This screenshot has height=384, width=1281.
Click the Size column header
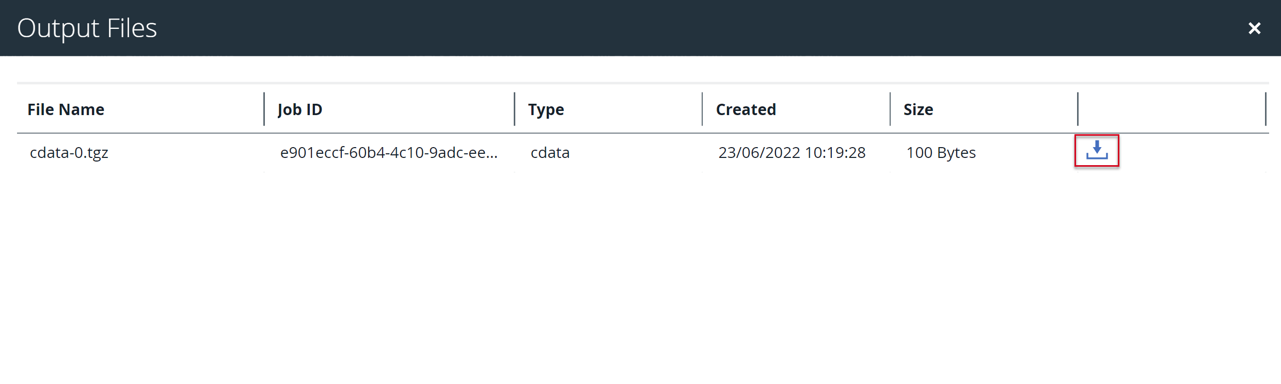(918, 109)
